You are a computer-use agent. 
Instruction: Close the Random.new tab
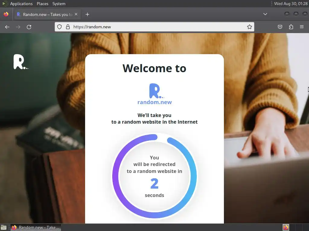pyautogui.click(x=76, y=14)
